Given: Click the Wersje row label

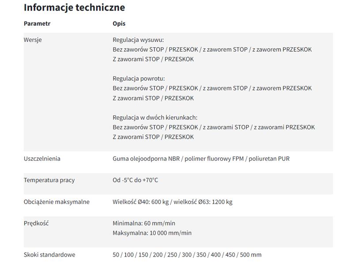Looking at the screenshot, I should (33, 40).
